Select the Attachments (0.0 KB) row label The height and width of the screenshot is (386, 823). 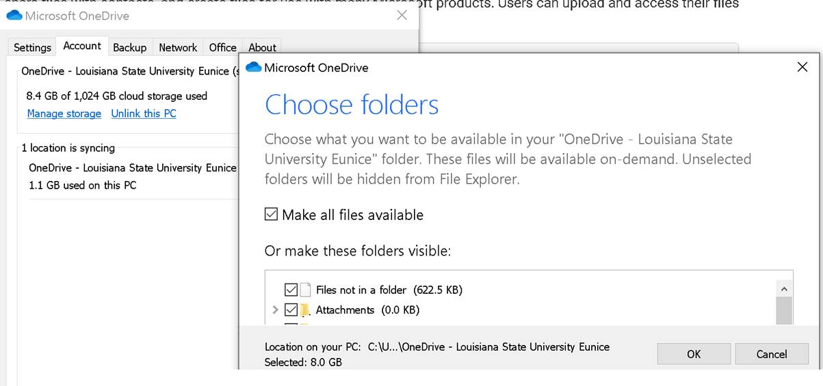[367, 309]
